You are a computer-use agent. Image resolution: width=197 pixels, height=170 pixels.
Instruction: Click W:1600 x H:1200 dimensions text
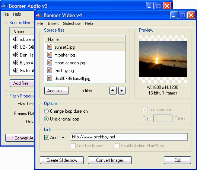click(162, 87)
